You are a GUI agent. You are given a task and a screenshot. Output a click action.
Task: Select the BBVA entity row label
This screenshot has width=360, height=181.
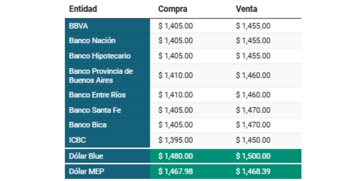[x=79, y=26]
